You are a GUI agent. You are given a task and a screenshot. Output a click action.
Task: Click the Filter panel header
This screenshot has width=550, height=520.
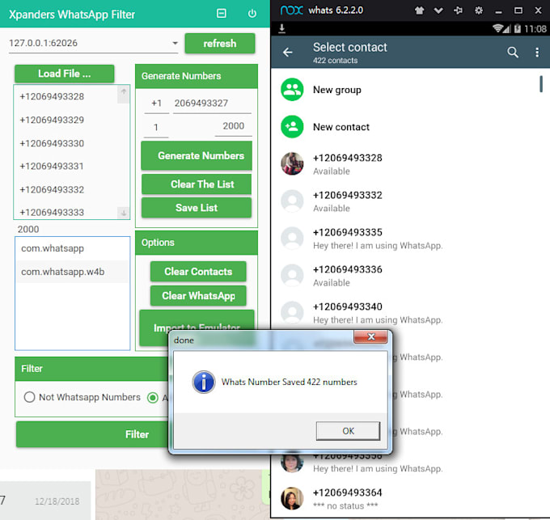pyautogui.click(x=91, y=369)
